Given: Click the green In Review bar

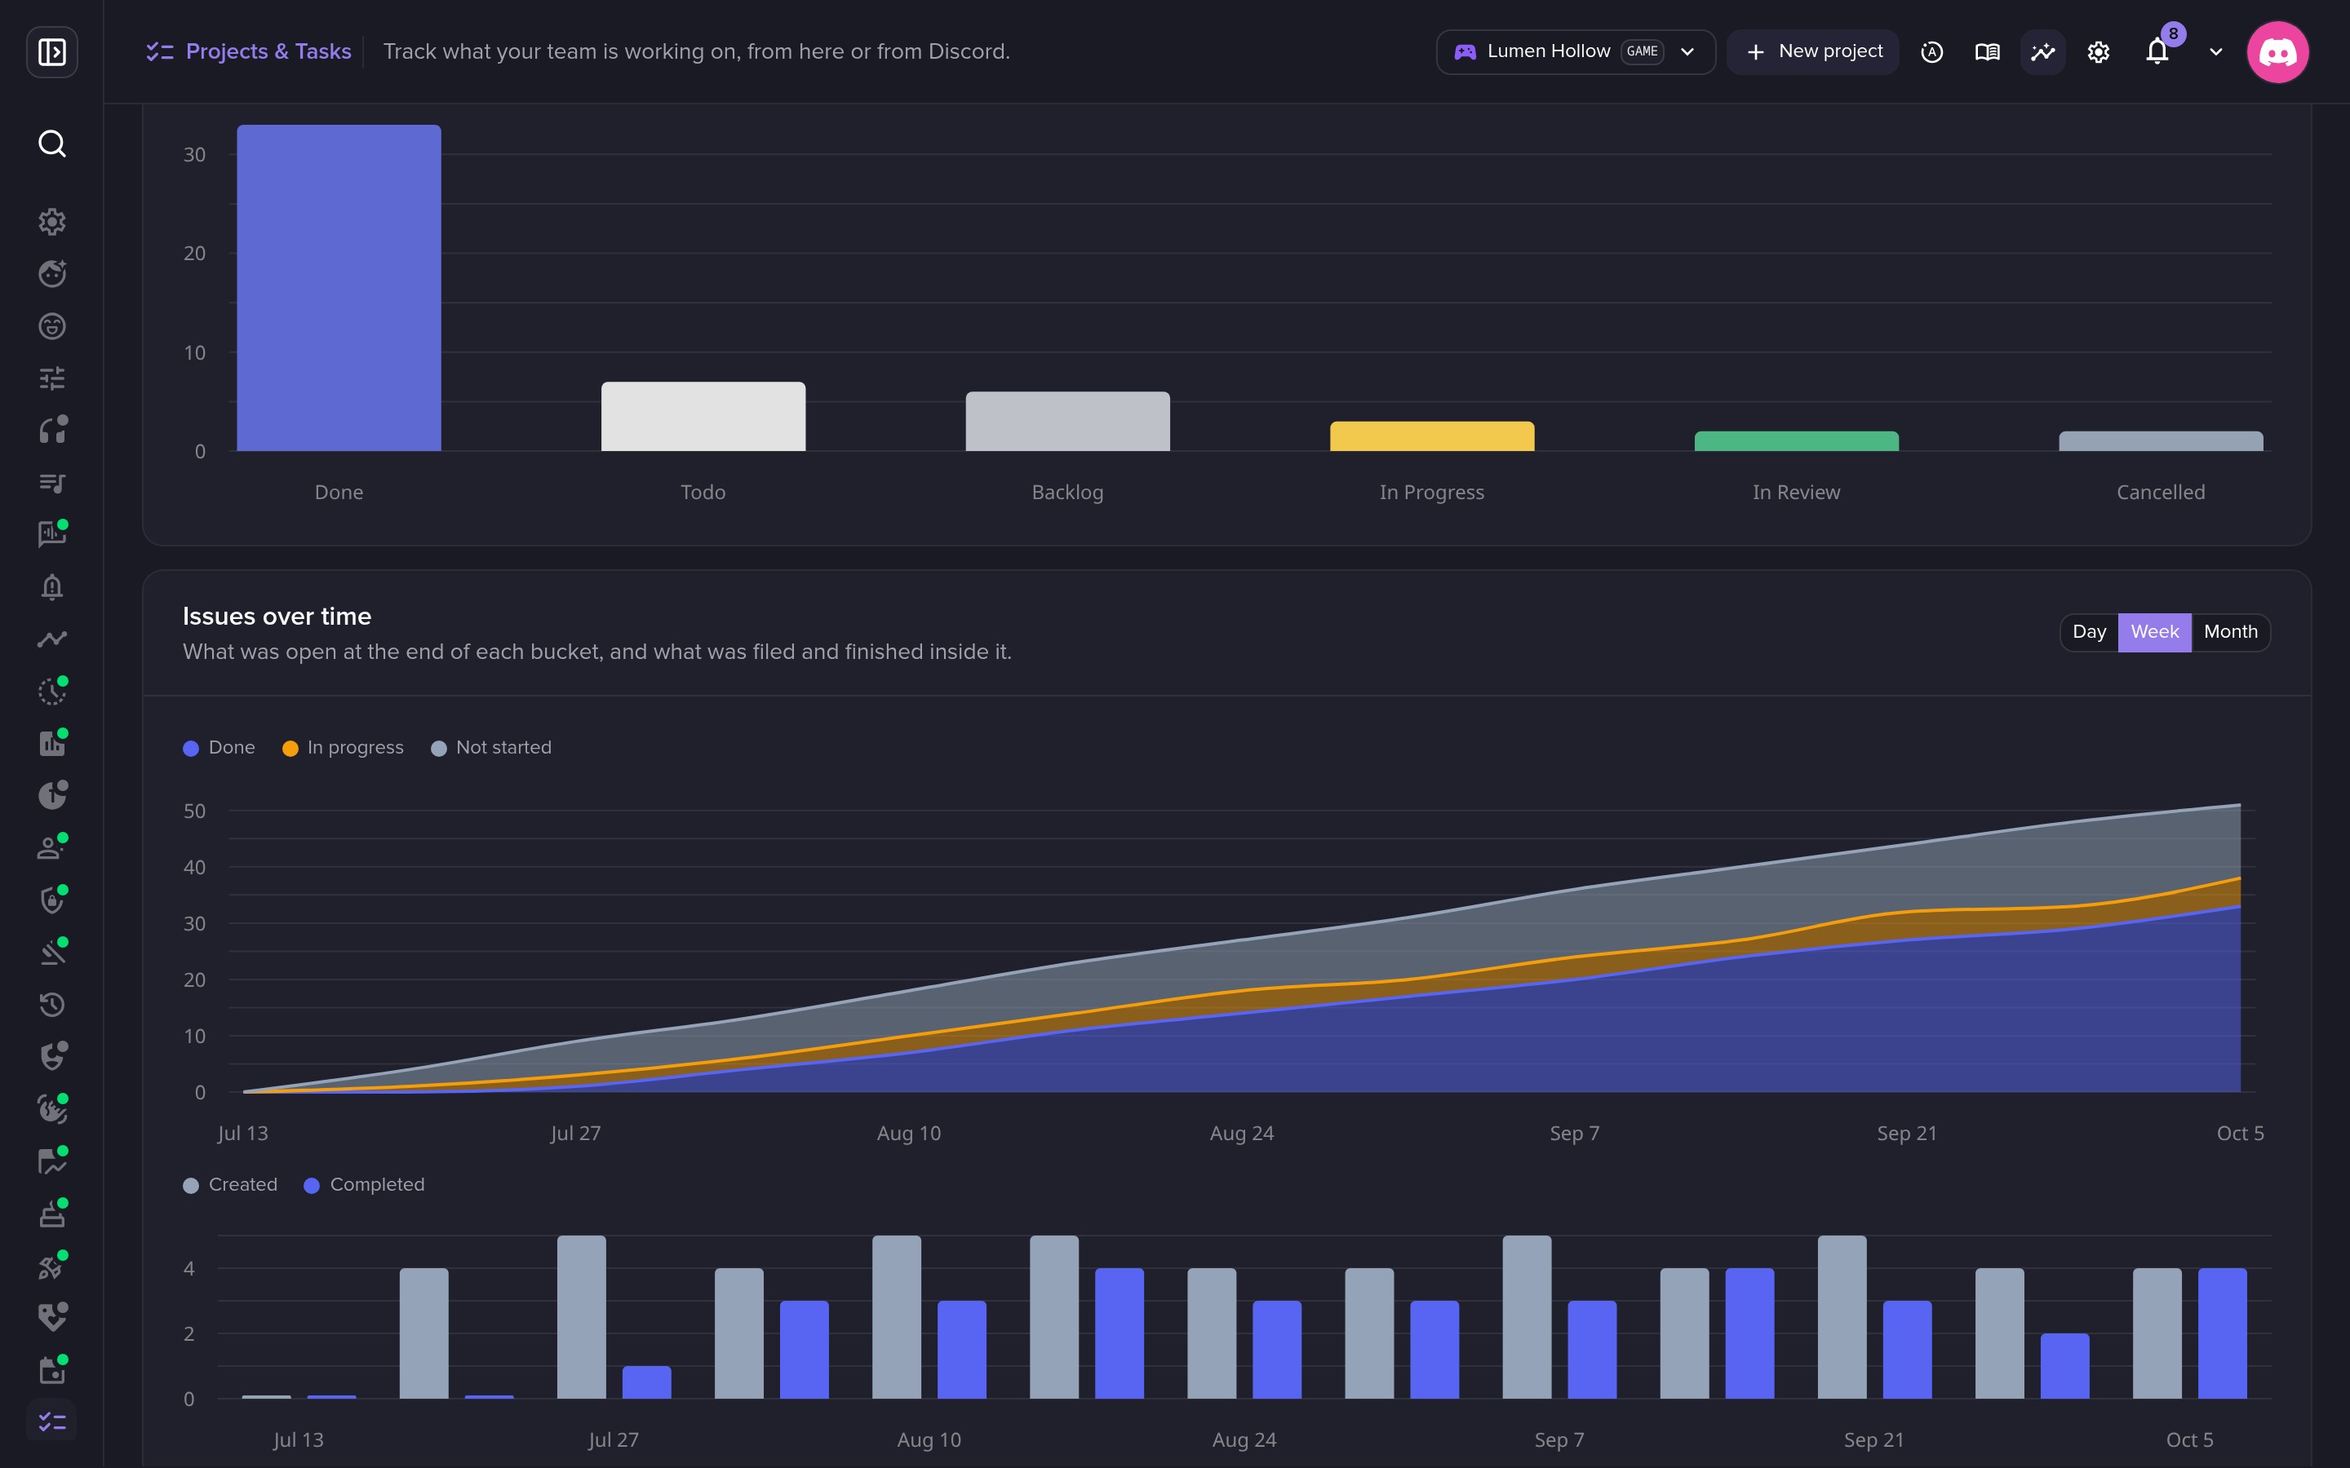Looking at the screenshot, I should [x=1795, y=440].
